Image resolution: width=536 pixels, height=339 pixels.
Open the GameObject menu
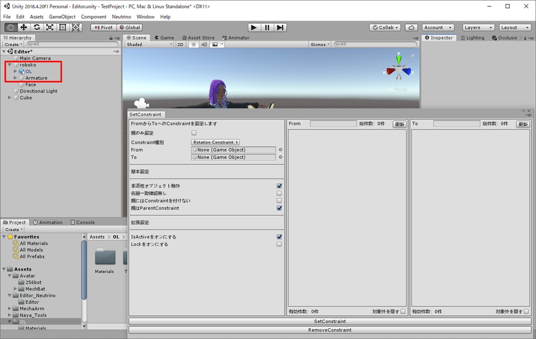[x=62, y=16]
